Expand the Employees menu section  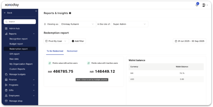34,96
